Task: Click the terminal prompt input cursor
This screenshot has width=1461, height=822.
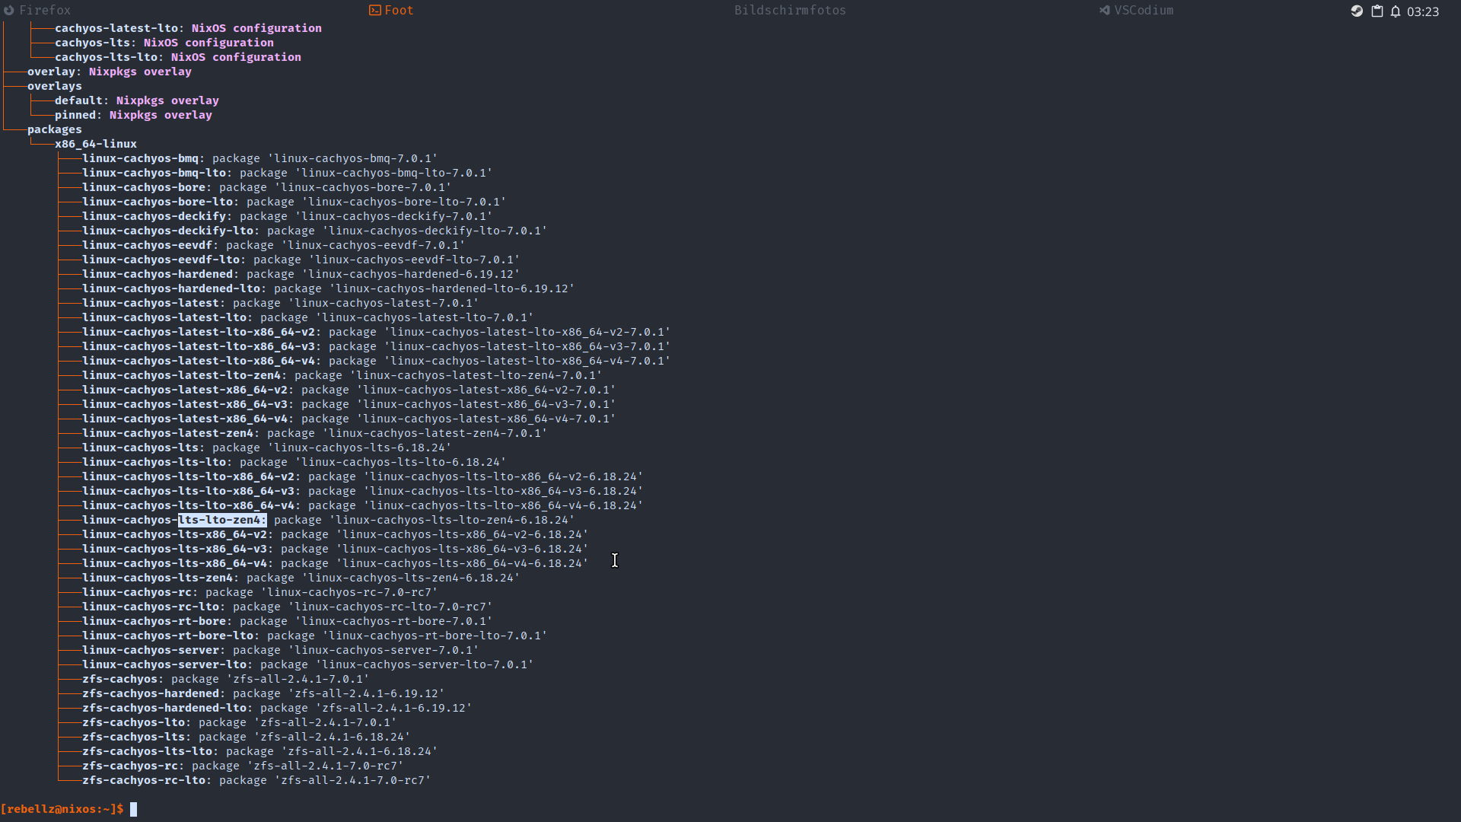Action: click(x=134, y=809)
